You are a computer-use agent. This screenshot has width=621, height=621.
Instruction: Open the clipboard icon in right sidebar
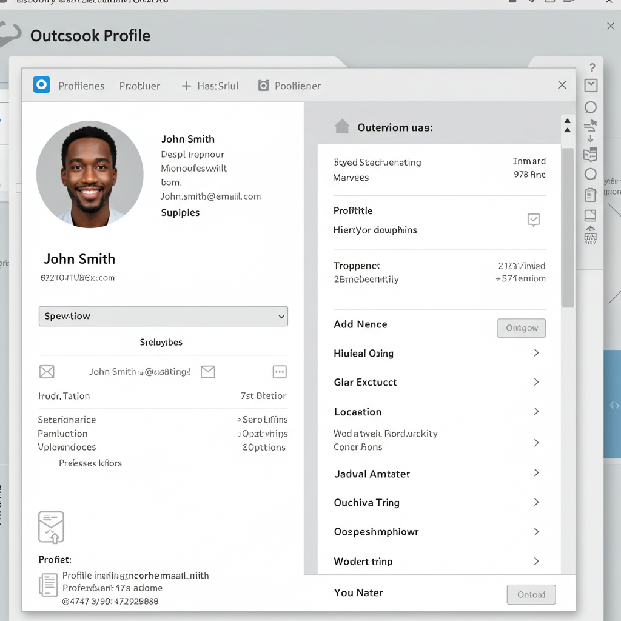pyautogui.click(x=591, y=195)
